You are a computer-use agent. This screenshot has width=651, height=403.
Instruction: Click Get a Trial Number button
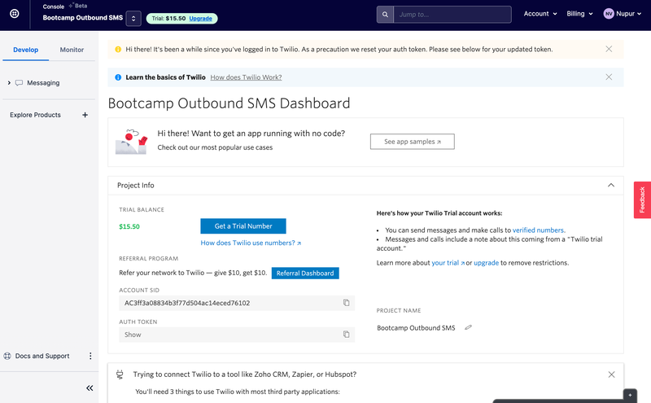pyautogui.click(x=243, y=226)
